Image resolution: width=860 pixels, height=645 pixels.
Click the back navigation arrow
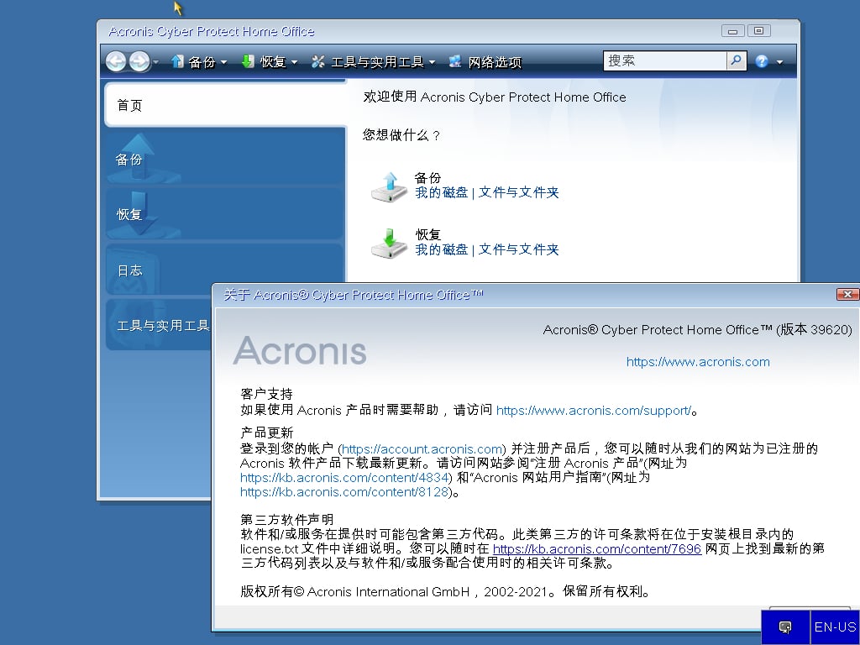[116, 61]
